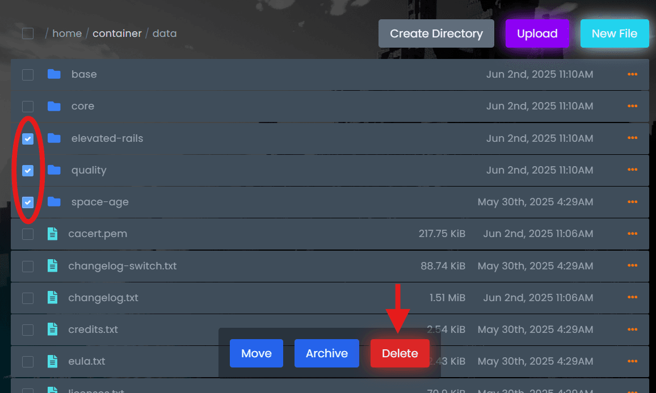Open the three-dot menu for core
Image resolution: width=656 pixels, height=393 pixels.
pyautogui.click(x=632, y=106)
